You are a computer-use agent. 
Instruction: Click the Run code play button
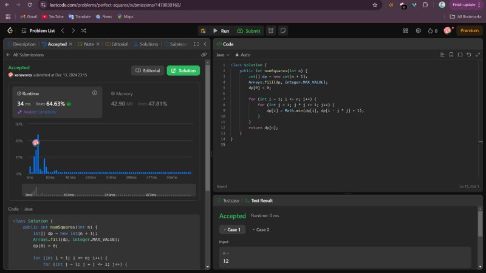[x=221, y=30]
